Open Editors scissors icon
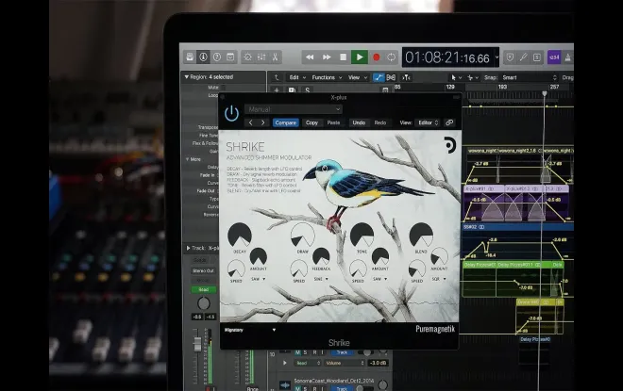 275,57
